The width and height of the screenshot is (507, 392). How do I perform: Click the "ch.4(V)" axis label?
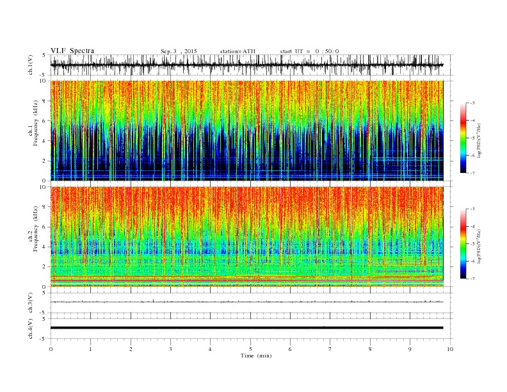pos(31,329)
